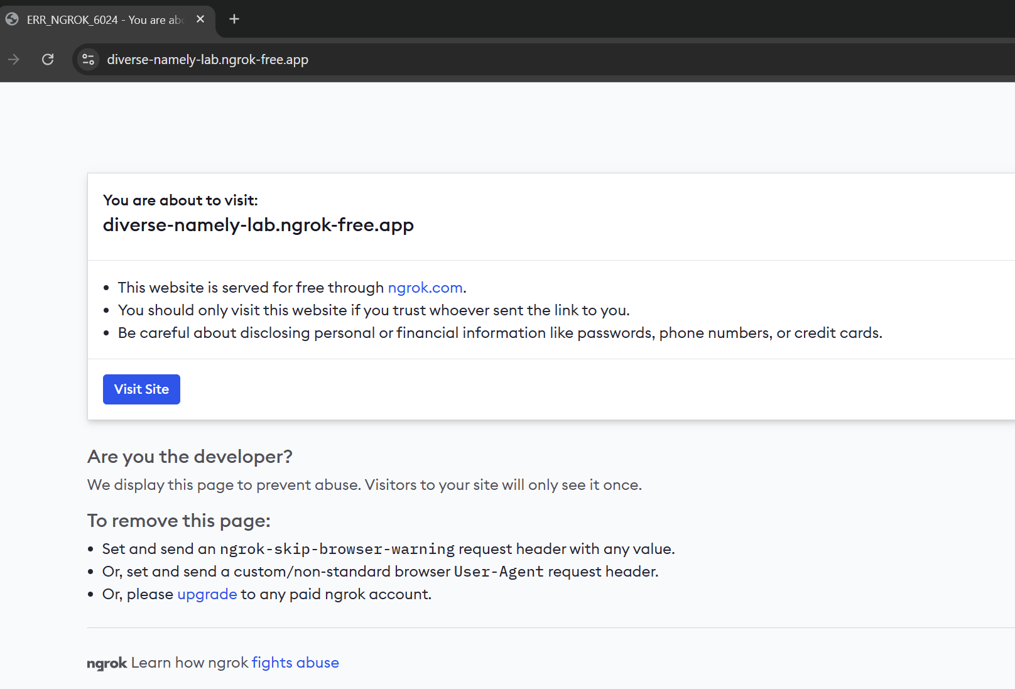Open the fights abuse link
1015x689 pixels.
pos(295,663)
